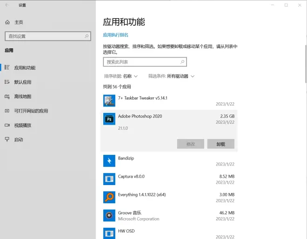Click the 3.00 MB size value

227,194
